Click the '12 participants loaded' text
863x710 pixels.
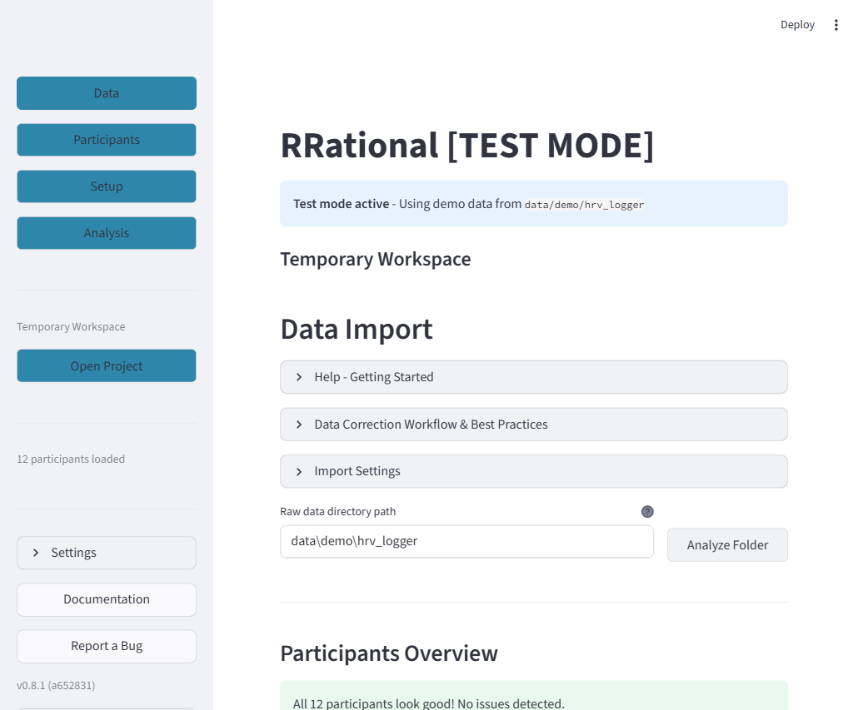point(71,459)
